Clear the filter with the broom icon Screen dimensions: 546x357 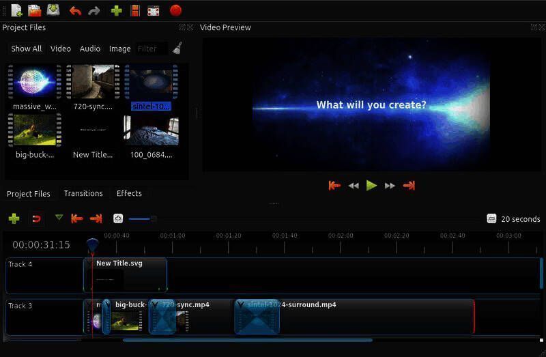tap(177, 48)
